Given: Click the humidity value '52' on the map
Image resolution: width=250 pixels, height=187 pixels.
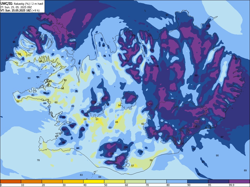Looking at the screenshot, I should coord(85,119).
